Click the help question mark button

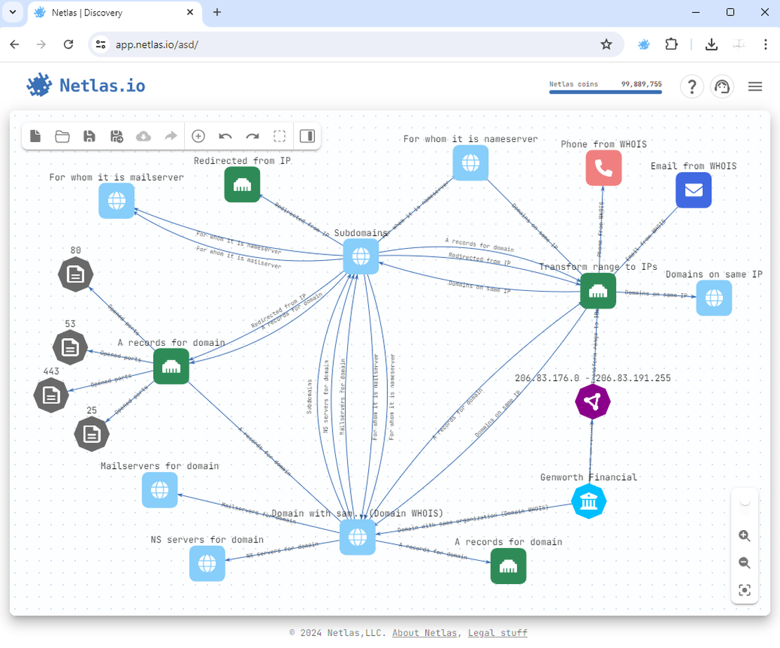point(691,86)
